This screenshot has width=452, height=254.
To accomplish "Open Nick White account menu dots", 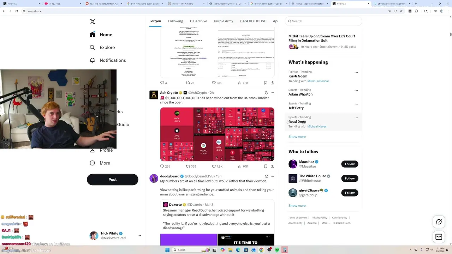I will point(139,236).
